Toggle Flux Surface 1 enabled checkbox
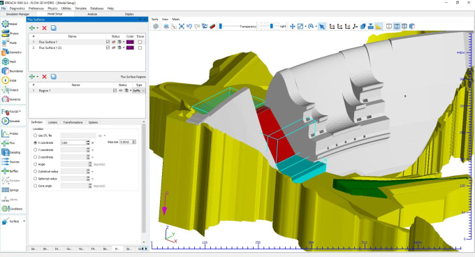The width and height of the screenshot is (475, 257). tap(108, 42)
